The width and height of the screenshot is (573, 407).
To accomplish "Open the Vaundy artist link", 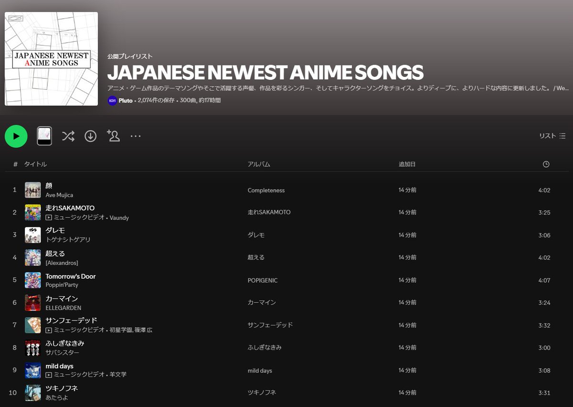I will click(119, 217).
